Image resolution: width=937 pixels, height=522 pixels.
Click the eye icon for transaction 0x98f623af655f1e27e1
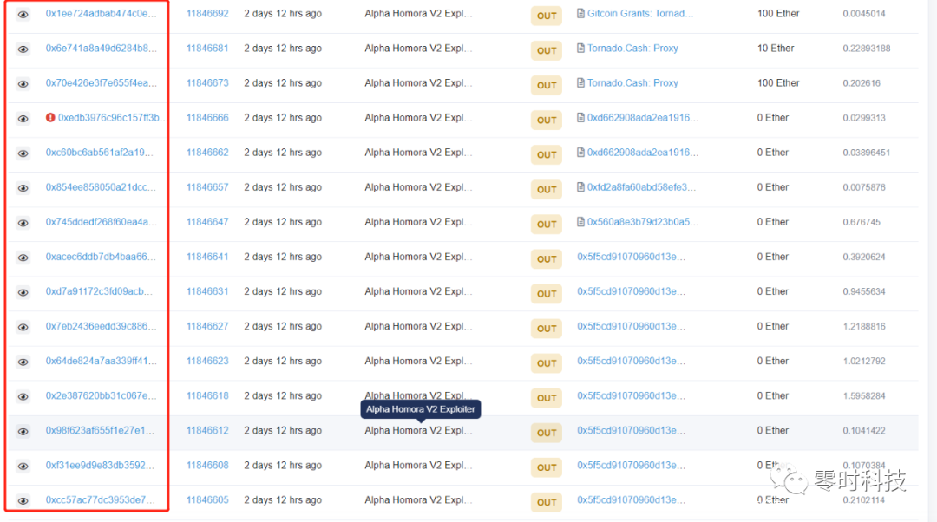(x=23, y=431)
